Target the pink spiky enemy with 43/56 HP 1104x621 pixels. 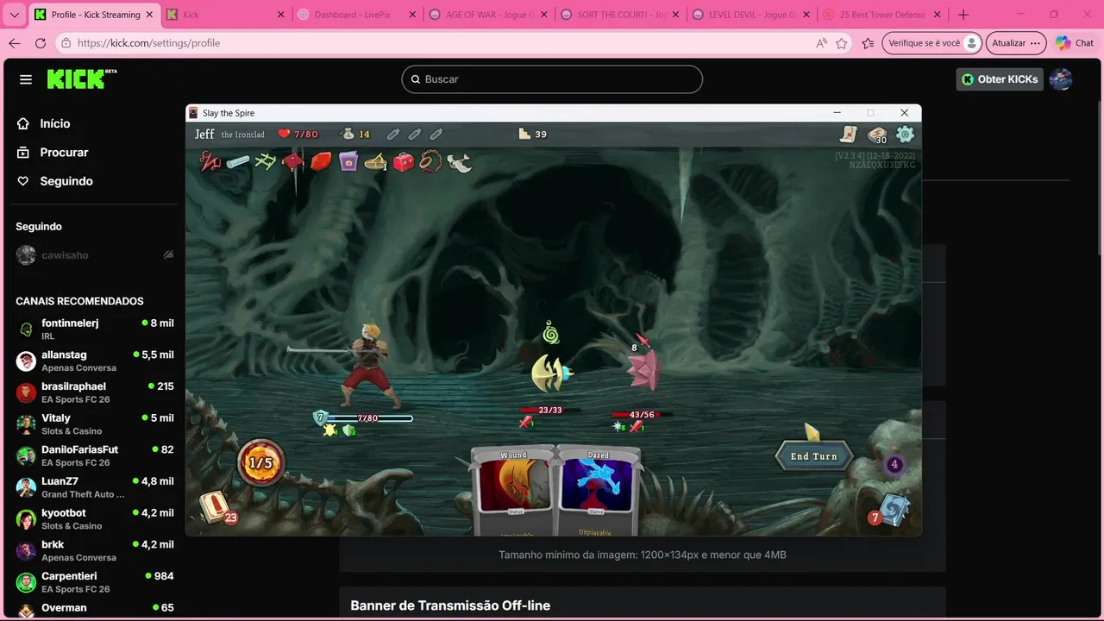click(x=643, y=368)
